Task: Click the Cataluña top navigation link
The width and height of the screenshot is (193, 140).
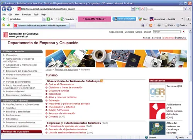Action: 181,38
